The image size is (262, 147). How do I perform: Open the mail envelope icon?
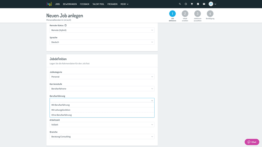point(204,4)
